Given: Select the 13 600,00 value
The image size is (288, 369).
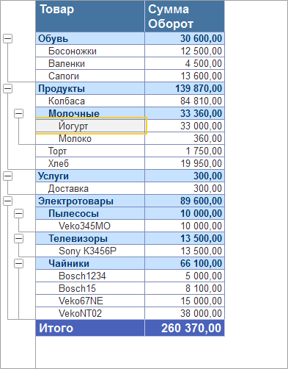Looking at the screenshot, I should [x=185, y=76].
